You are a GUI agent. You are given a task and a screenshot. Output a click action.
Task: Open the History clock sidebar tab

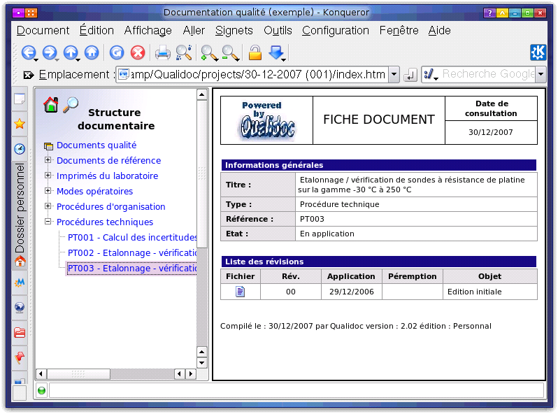[20, 149]
